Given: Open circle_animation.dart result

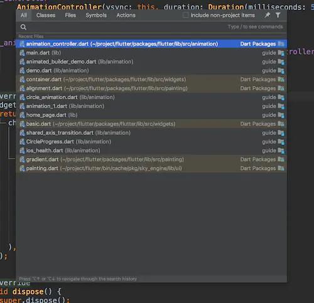Looking at the screenshot, I should point(151,97).
